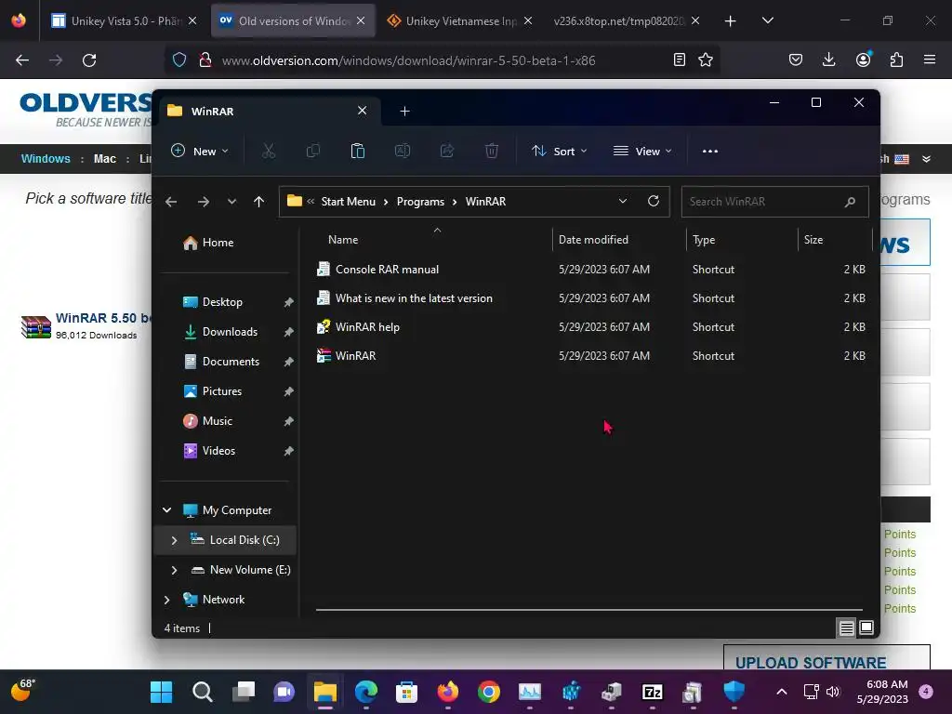
Task: Open the Sort dropdown menu
Action: [x=559, y=152]
